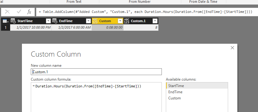Click EndTime date/time type icon

click(x=55, y=21)
